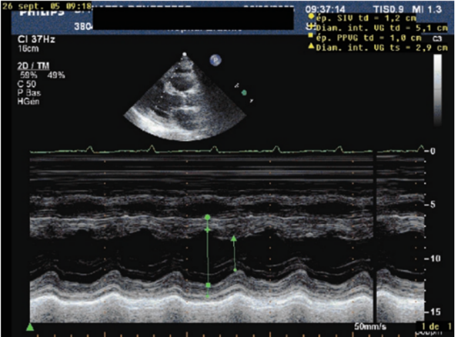Click the 'ép. PPVG td = 1,0 cm' measurement
The width and height of the screenshot is (455, 337).
(368, 38)
